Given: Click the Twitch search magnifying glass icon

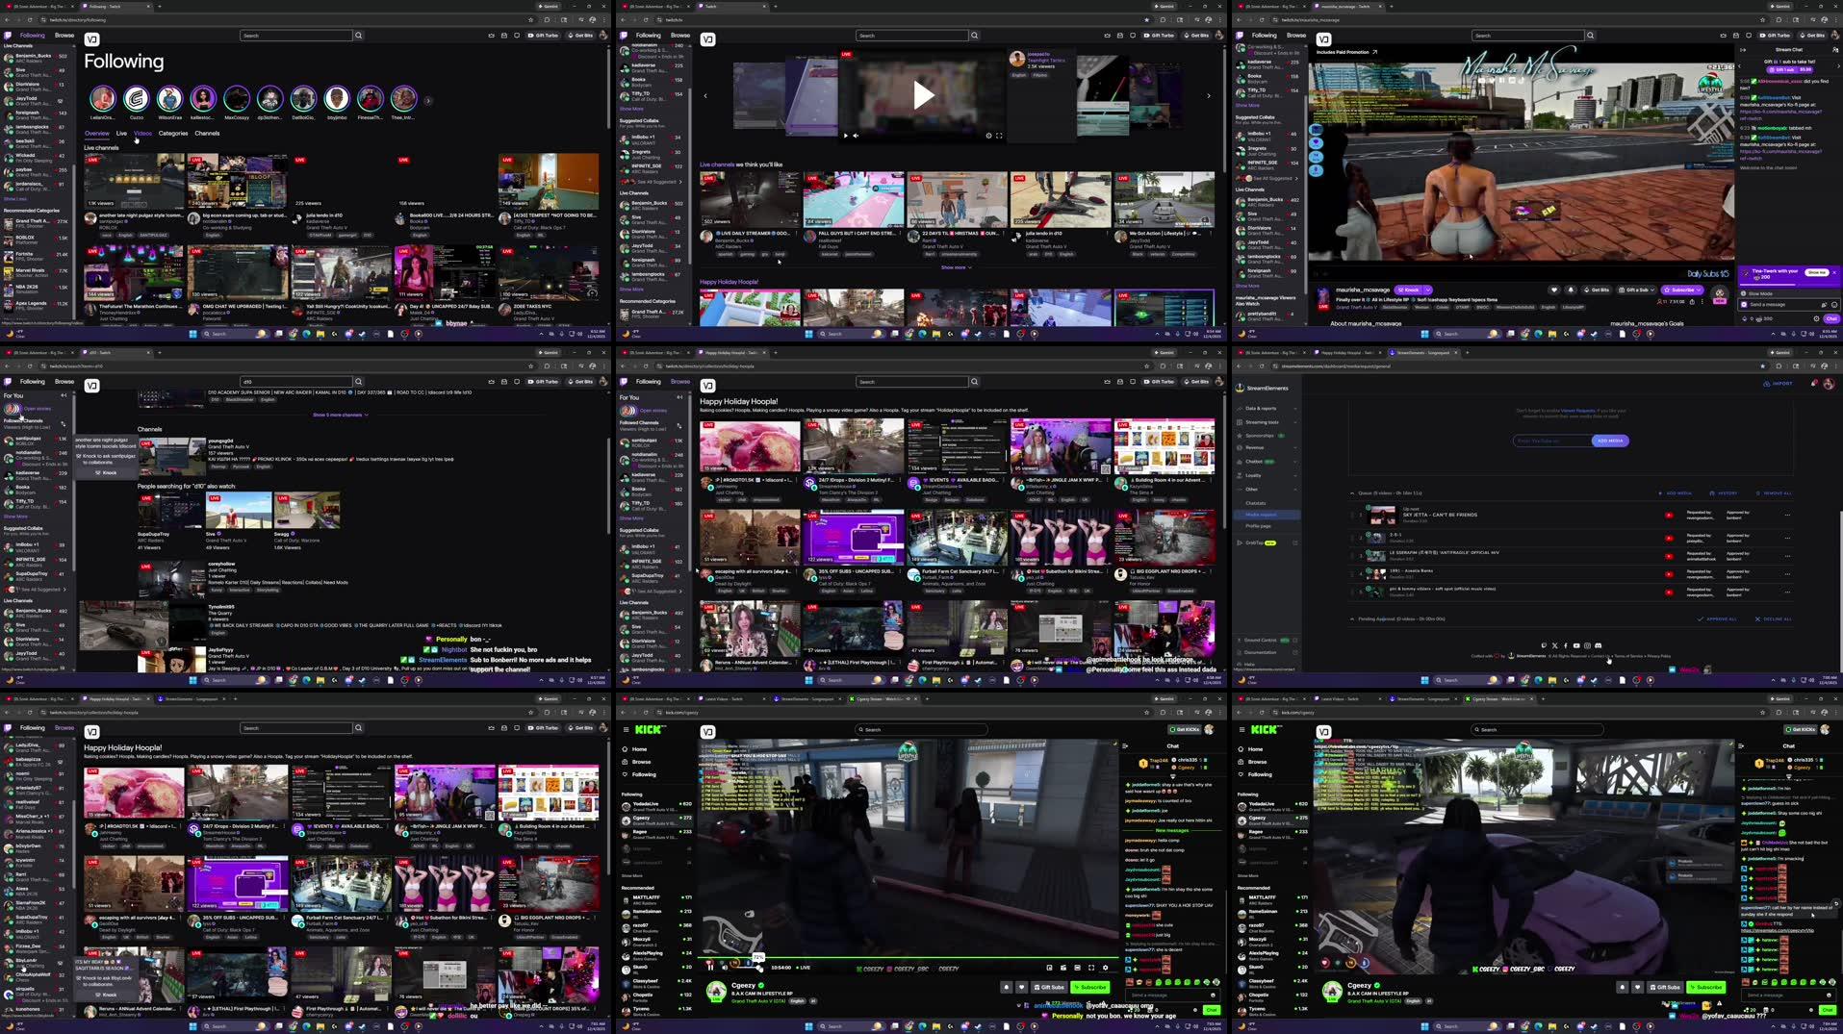Looking at the screenshot, I should (358, 35).
